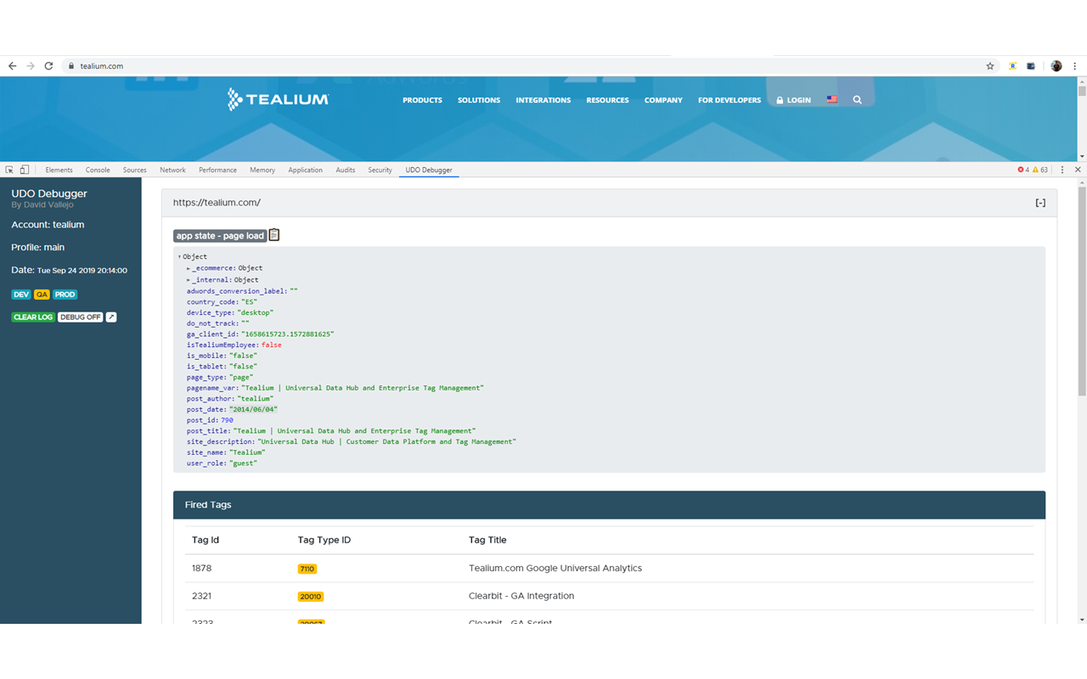
Task: Copy app state with the clipboard icon
Action: [x=274, y=235]
